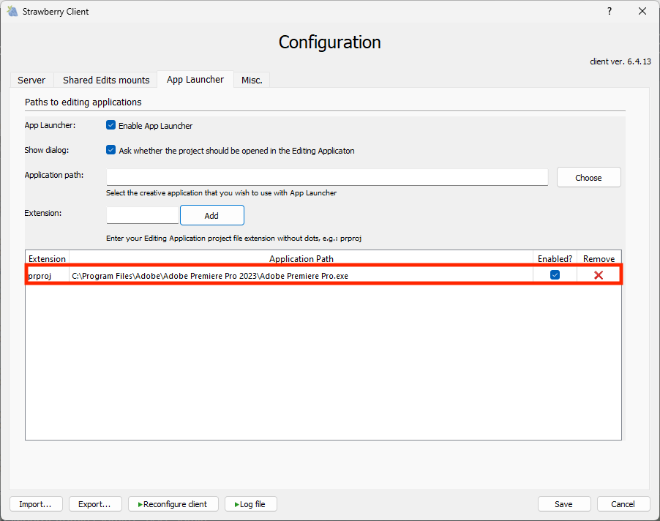The image size is (660, 521).
Task: Focus the Application path input field
Action: [327, 177]
